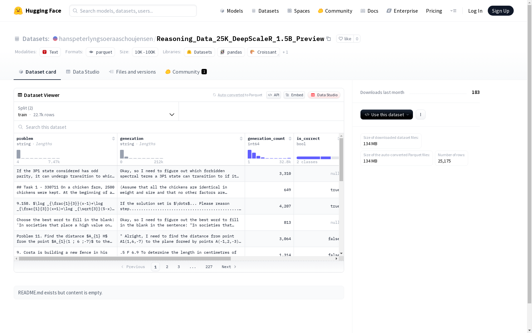Click the Previous page control

point(133,267)
